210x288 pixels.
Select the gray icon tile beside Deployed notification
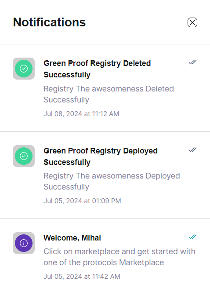[x=24, y=156]
